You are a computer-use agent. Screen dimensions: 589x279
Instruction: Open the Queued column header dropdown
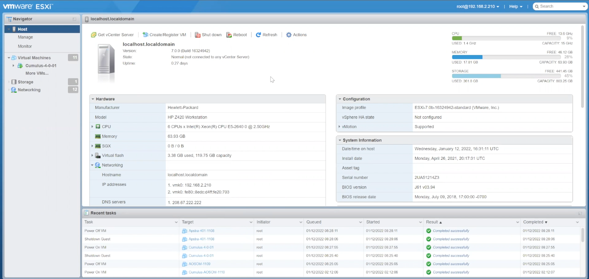[361, 222]
